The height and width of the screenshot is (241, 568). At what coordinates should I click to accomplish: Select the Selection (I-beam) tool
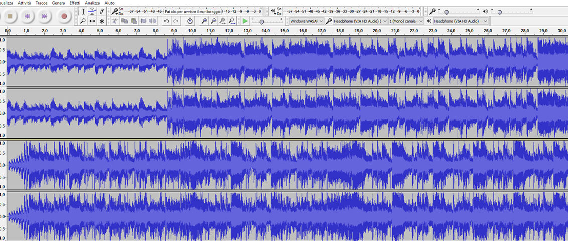[83, 11]
